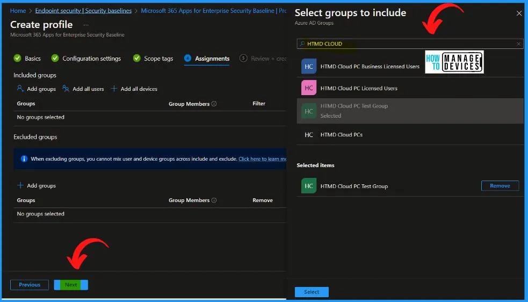Open the Home breadcrumb link
The width and height of the screenshot is (528, 302).
tap(18, 11)
